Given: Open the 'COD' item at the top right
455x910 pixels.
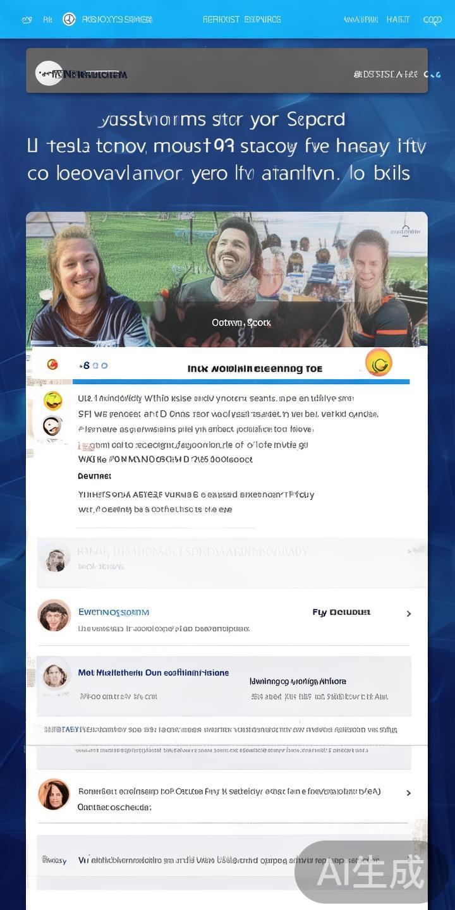Looking at the screenshot, I should coord(432,20).
